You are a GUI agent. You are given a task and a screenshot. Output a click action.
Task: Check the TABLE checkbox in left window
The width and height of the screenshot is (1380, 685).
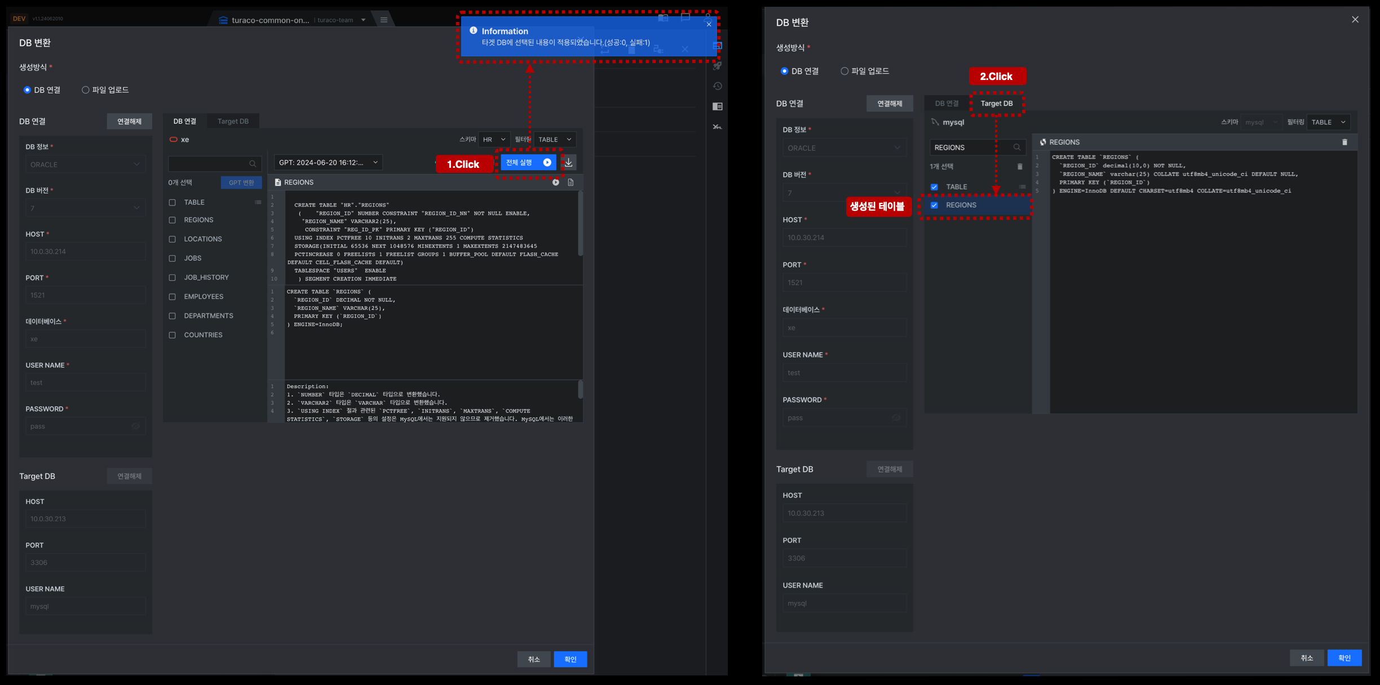pyautogui.click(x=172, y=202)
